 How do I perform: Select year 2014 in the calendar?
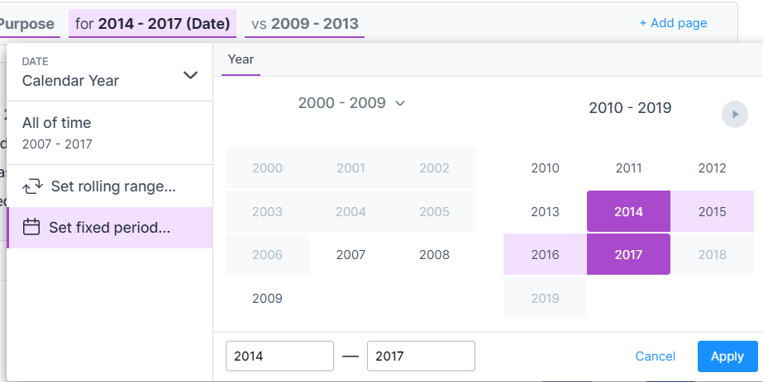(x=628, y=212)
